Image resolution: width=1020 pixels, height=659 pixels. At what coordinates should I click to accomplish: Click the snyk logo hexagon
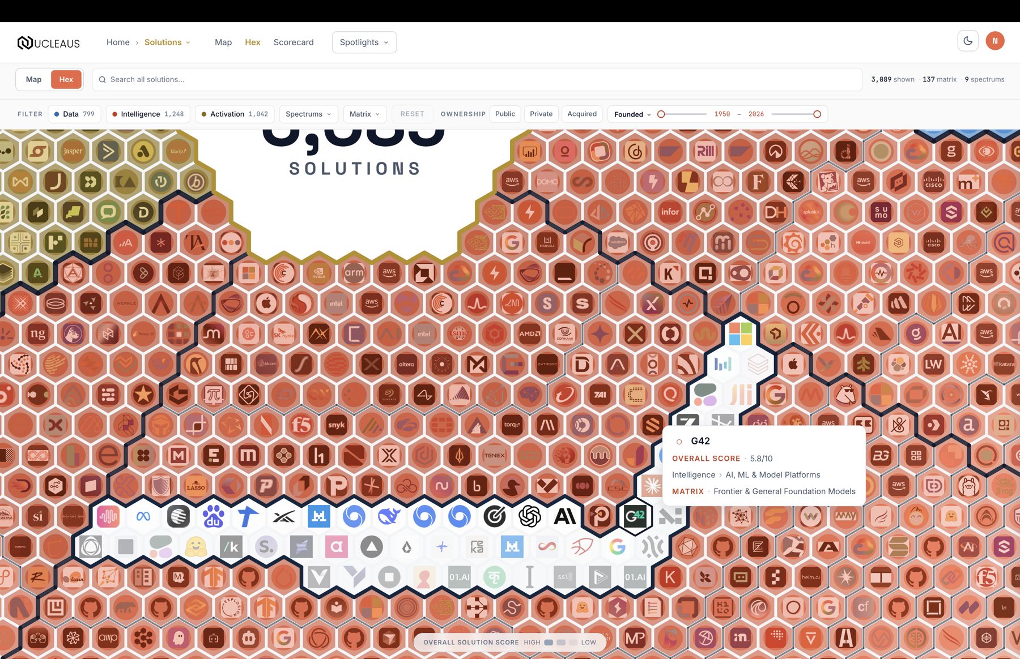(x=337, y=425)
